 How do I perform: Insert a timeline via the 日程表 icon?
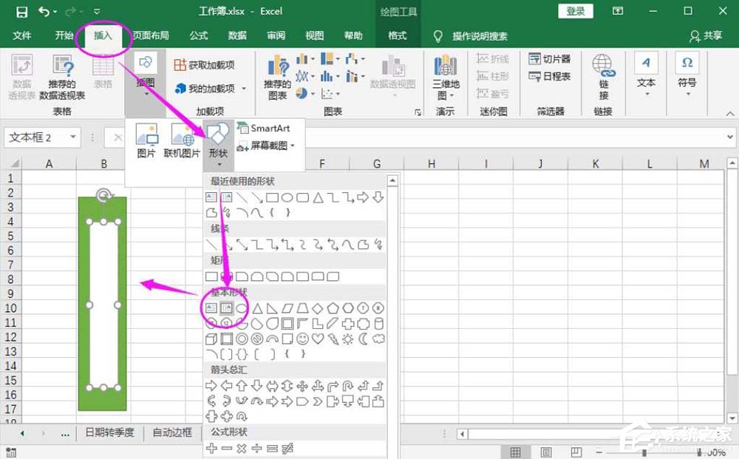pyautogui.click(x=550, y=75)
